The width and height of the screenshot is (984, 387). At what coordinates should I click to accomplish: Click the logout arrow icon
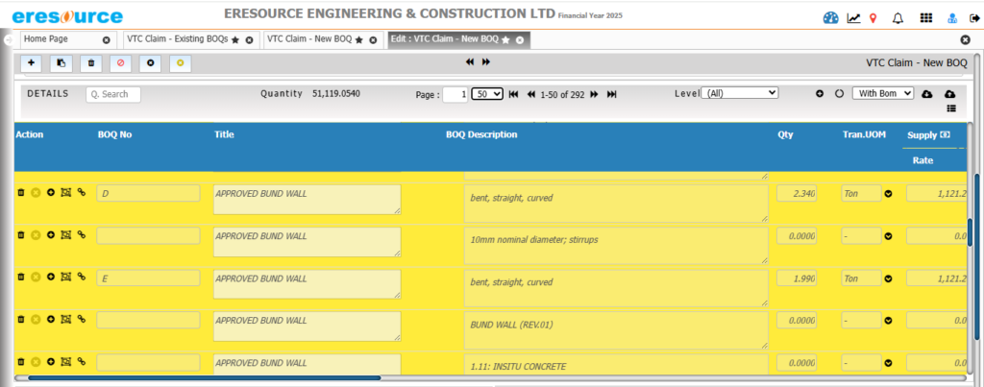point(972,18)
